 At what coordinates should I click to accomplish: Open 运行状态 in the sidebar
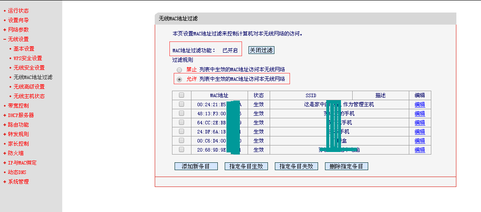[x=19, y=11]
